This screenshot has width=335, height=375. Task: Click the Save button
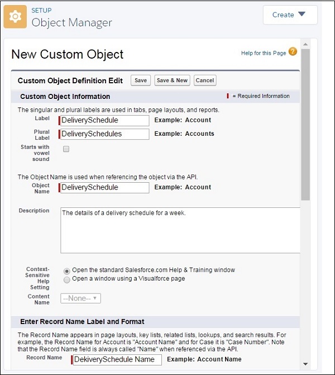(x=141, y=80)
